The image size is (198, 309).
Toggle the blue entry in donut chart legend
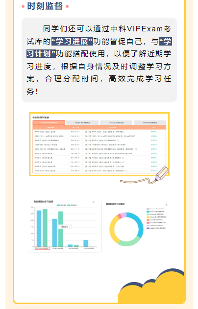pos(155,212)
